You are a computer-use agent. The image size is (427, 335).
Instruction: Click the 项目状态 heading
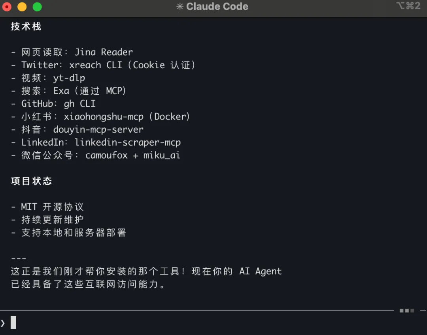(x=31, y=181)
